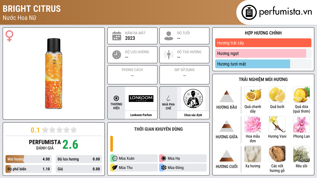Click the Mùa Thu leaf icon
Image resolution: width=317 pixels, height=178 pixels.
[x=115, y=167]
